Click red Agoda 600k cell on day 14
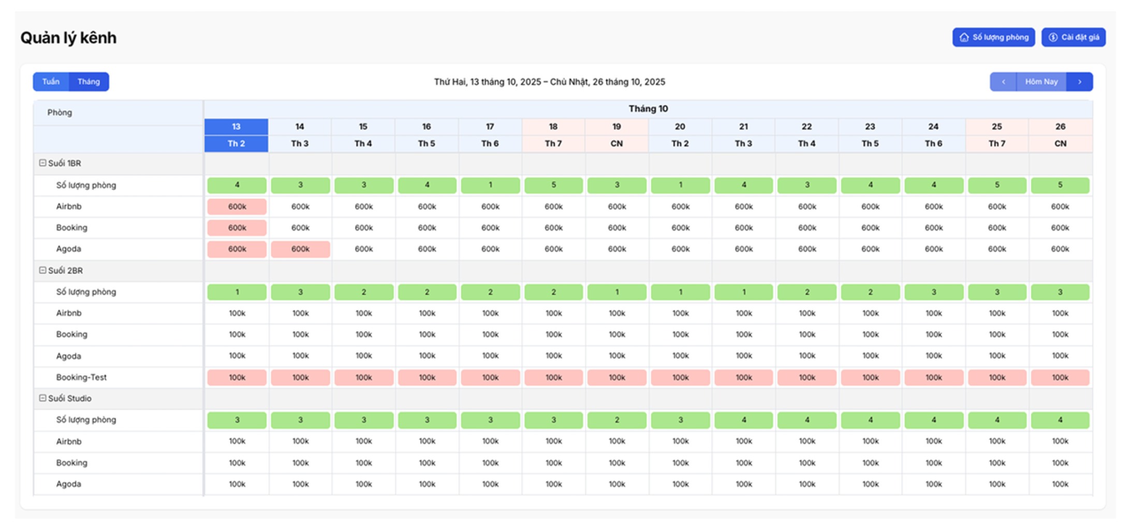Screen dimensions: 1131x530 tap(300, 249)
